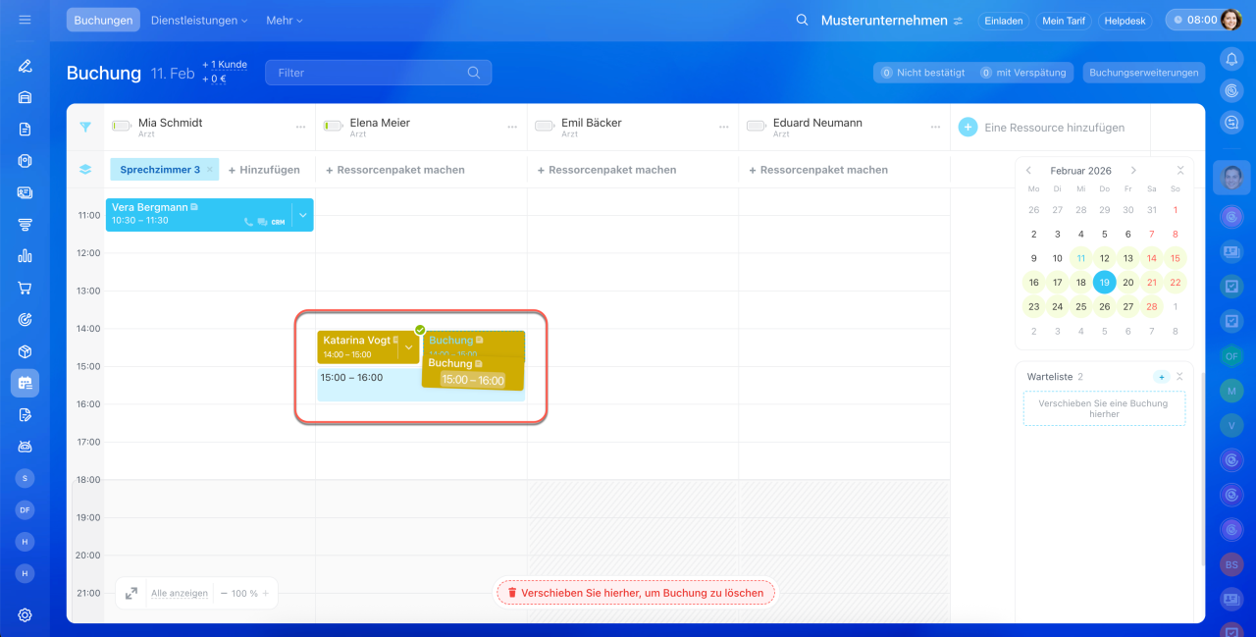Open the notifications bell icon
This screenshot has width=1256, height=637.
[x=1231, y=59]
